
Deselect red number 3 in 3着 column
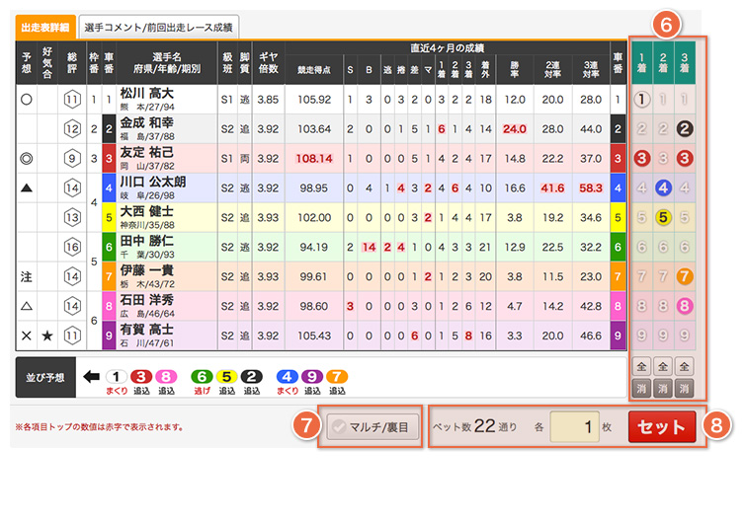(684, 158)
